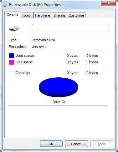
Task: Click the removable disk icon beside label field
Action: click(14, 29)
